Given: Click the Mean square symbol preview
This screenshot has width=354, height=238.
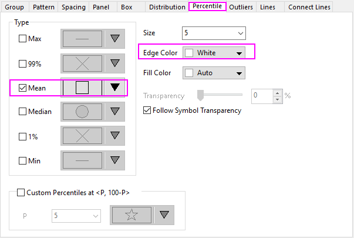Looking at the screenshot, I should (82, 88).
